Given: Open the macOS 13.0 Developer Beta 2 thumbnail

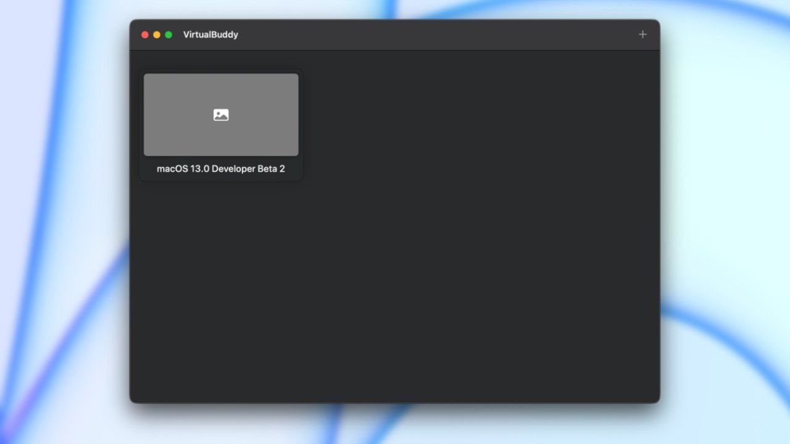Looking at the screenshot, I should click(221, 115).
